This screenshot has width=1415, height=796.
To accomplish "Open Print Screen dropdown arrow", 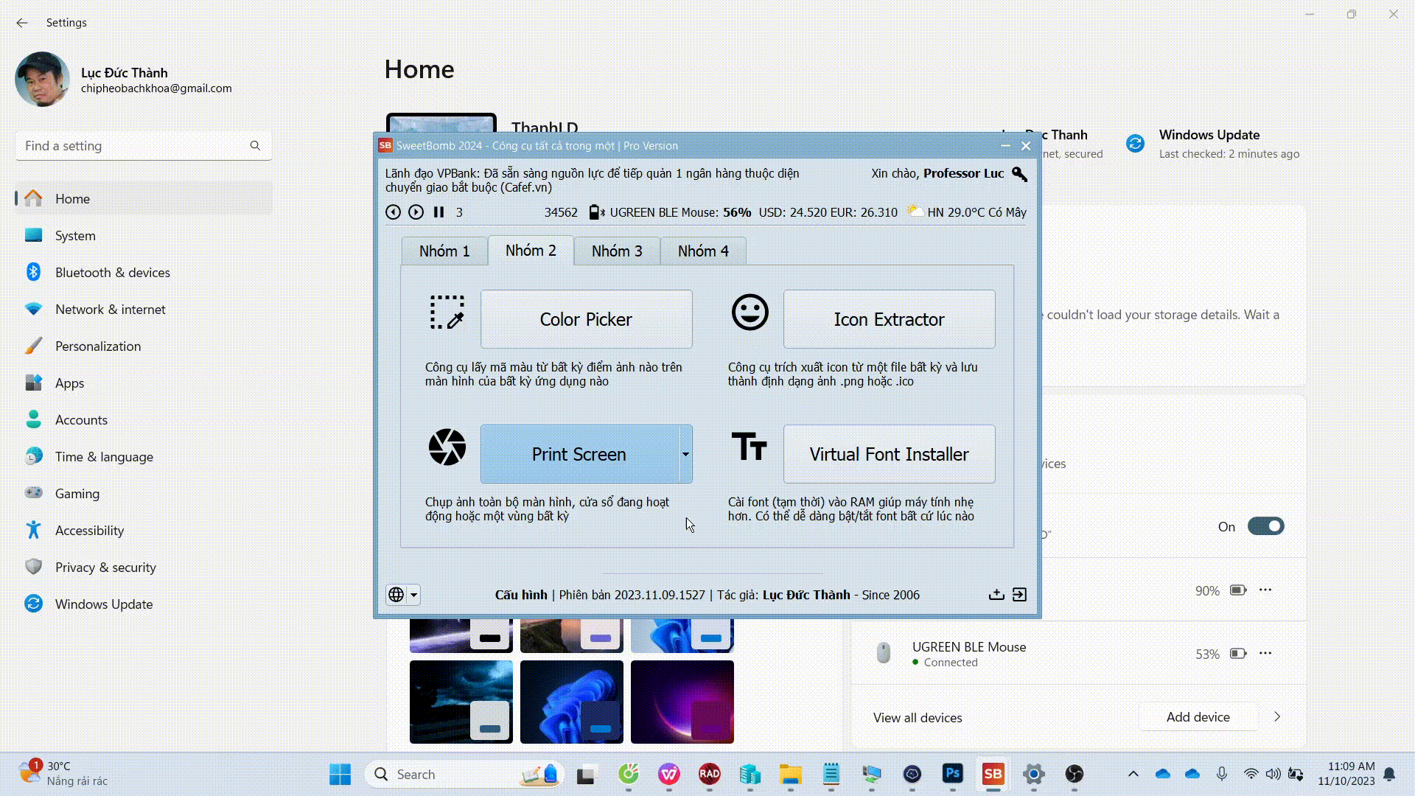I will pyautogui.click(x=685, y=454).
